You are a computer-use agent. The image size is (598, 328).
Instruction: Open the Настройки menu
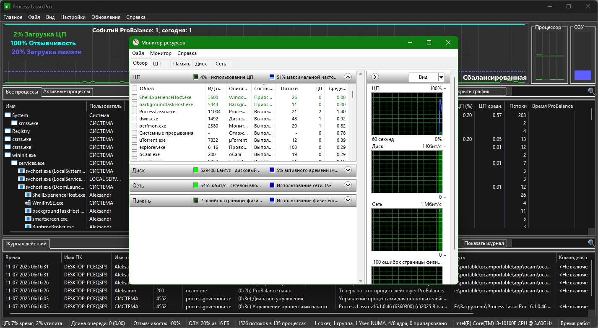(x=73, y=17)
